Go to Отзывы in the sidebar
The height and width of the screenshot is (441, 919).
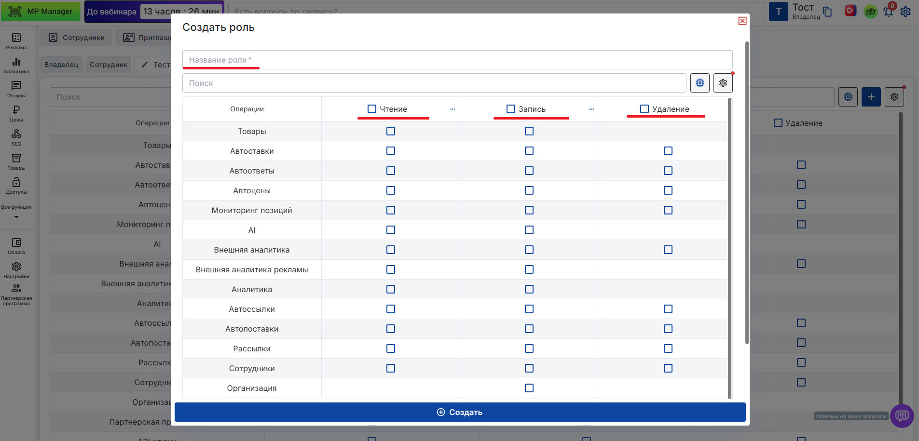pos(16,89)
